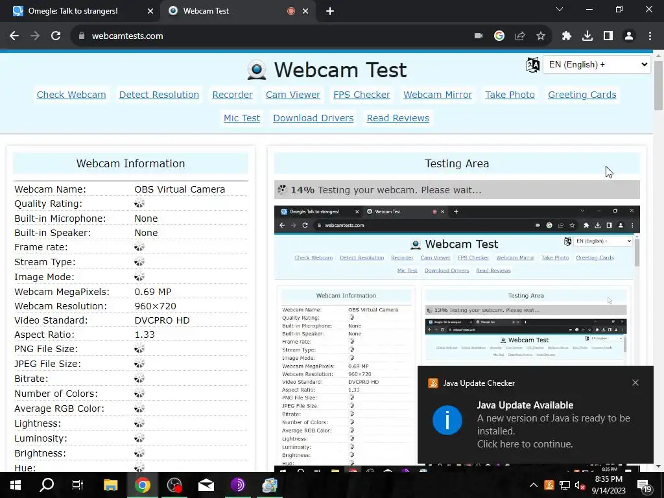Reload the webcamtests.com page
Image resolution: width=664 pixels, height=498 pixels.
[56, 36]
